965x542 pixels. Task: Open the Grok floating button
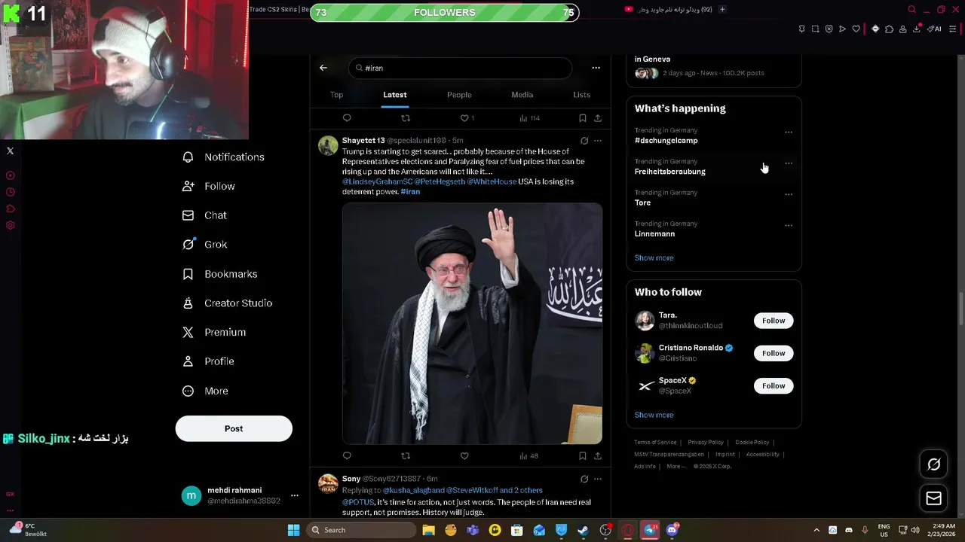click(x=933, y=464)
